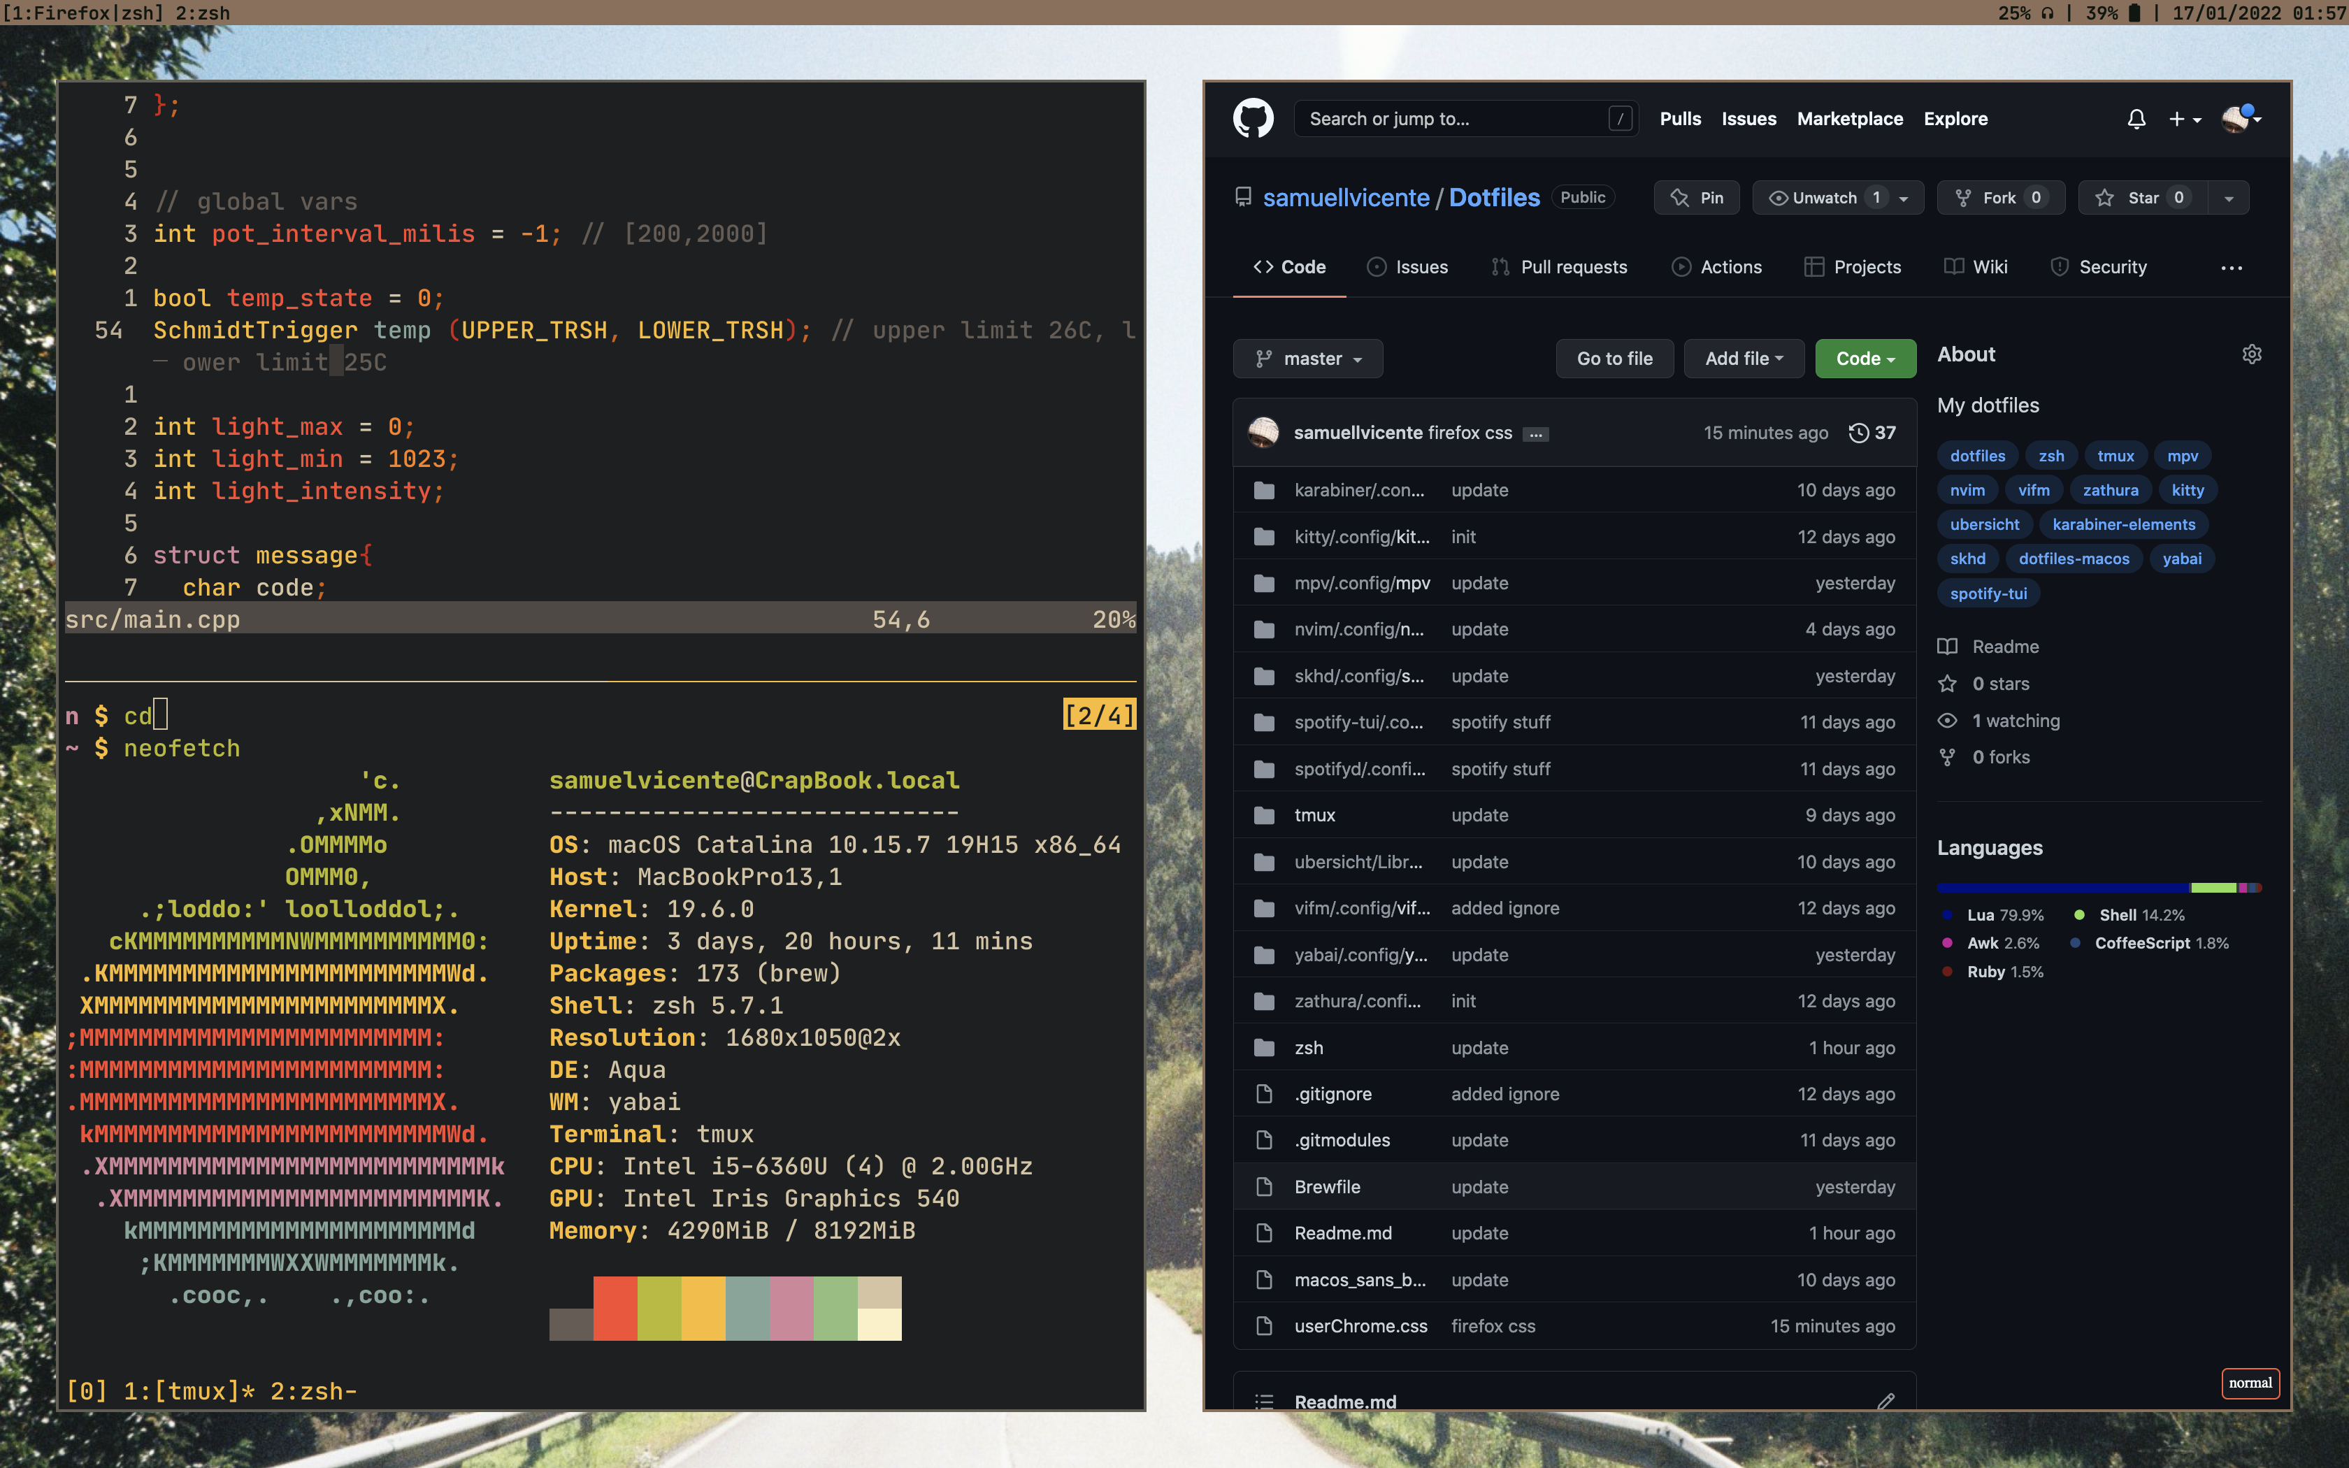2349x1468 pixels.
Task: Open the Actions tab
Action: (1716, 267)
